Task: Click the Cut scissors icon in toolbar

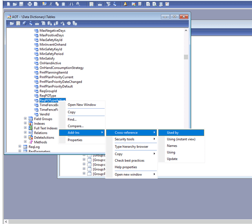Action: 51,4
